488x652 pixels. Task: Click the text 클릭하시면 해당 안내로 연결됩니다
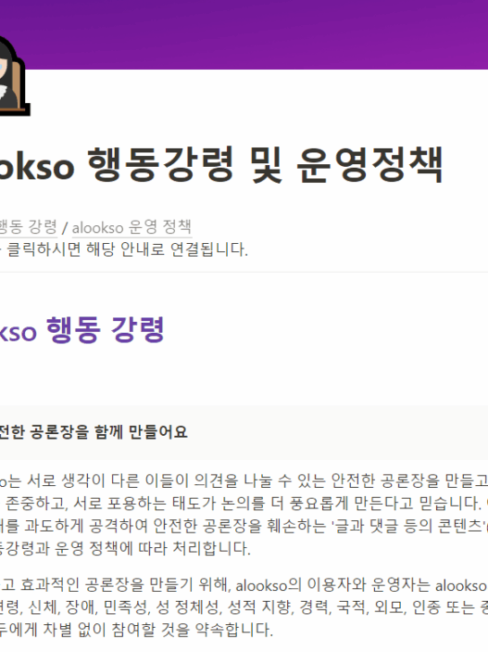(x=127, y=249)
